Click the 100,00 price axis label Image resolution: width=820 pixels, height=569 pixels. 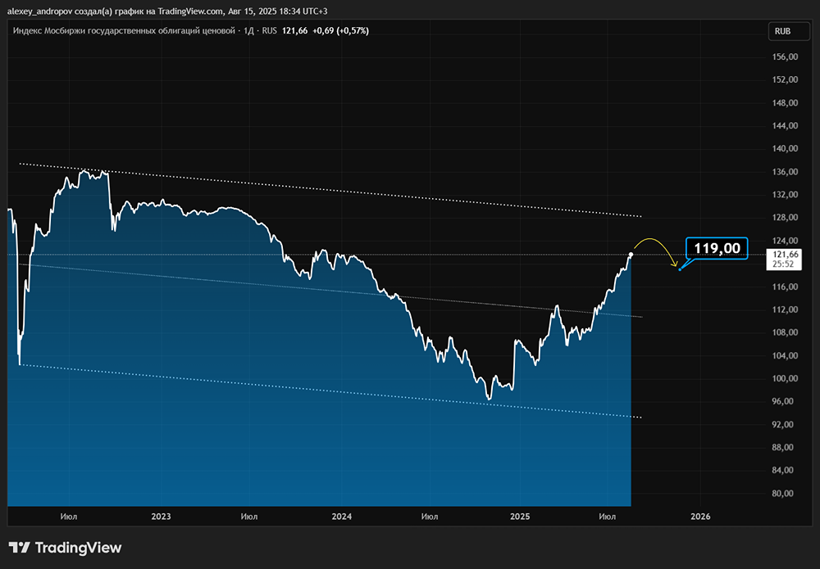point(785,378)
